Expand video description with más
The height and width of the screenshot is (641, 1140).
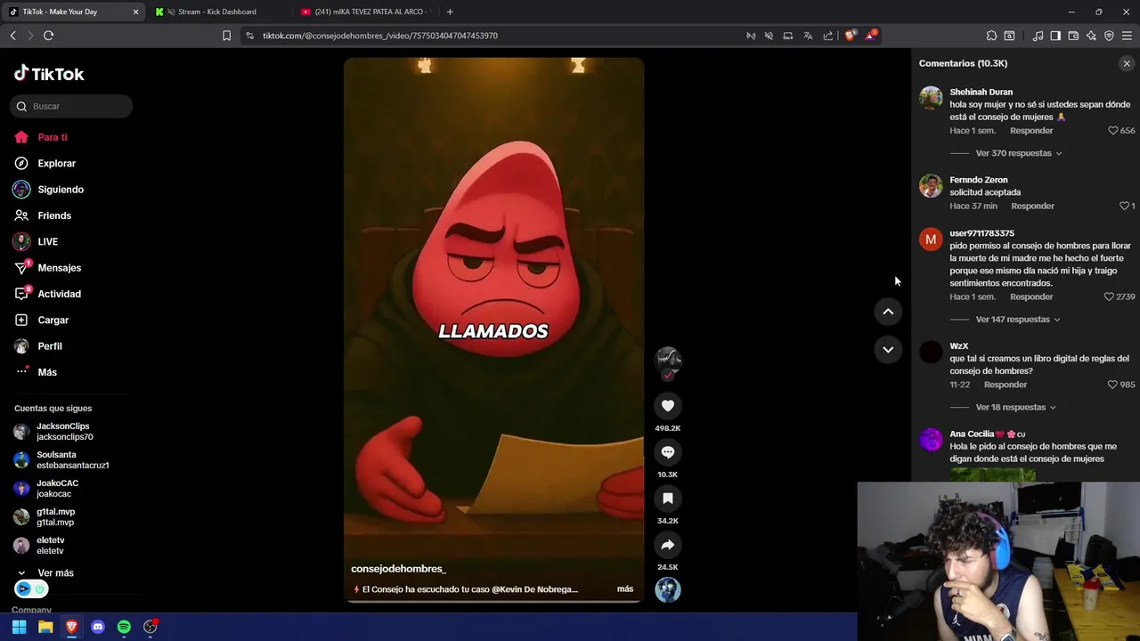tap(625, 589)
